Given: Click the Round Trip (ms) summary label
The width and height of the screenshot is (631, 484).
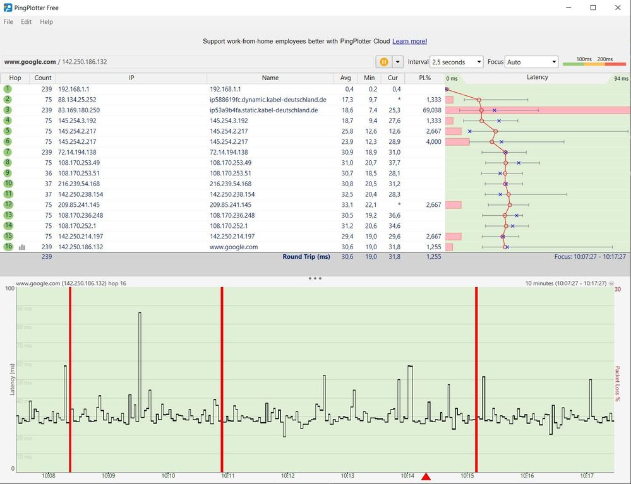Looking at the screenshot, I should (x=306, y=256).
